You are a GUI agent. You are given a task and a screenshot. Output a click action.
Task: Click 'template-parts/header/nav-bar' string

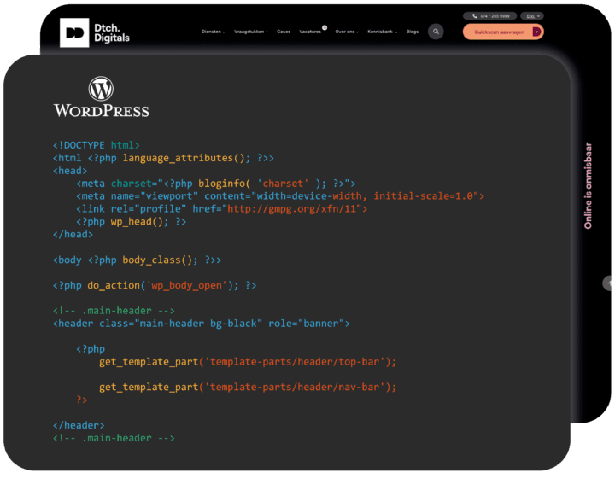pos(295,387)
